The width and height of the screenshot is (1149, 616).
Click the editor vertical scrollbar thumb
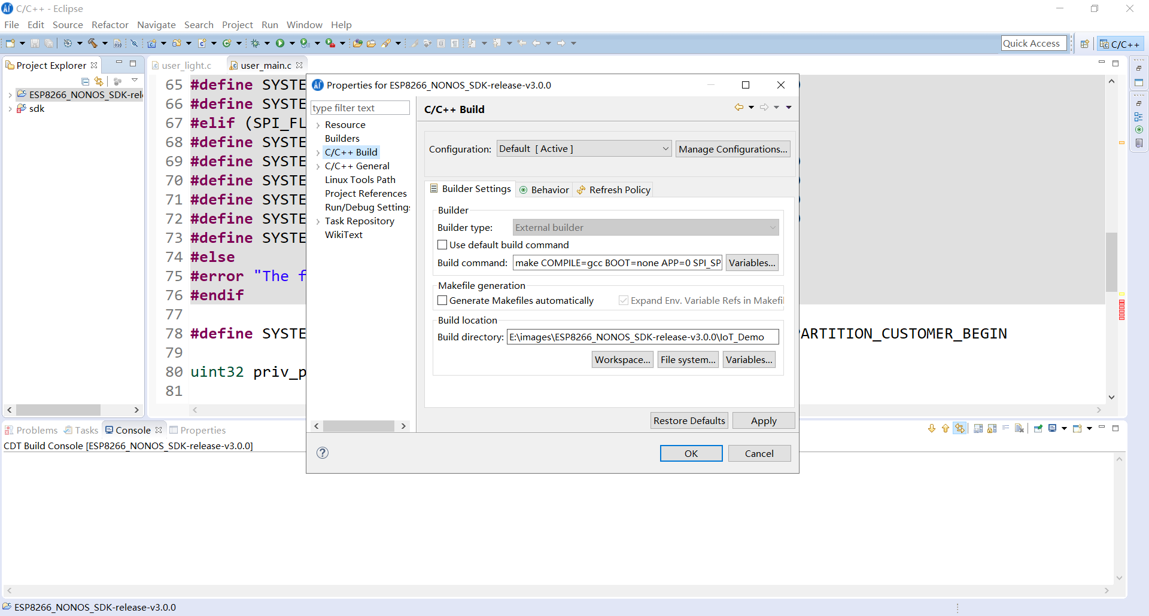click(x=1112, y=261)
